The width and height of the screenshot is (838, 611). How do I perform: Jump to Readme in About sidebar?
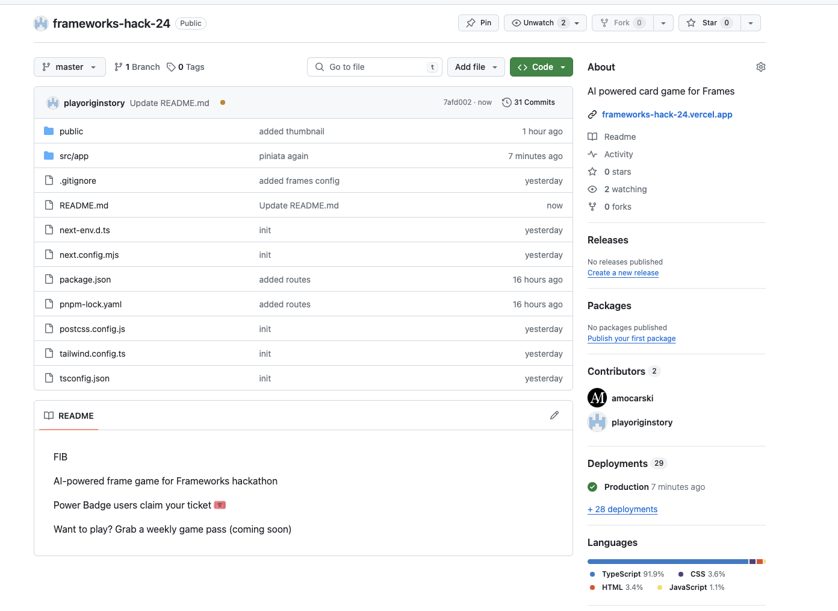612,137
